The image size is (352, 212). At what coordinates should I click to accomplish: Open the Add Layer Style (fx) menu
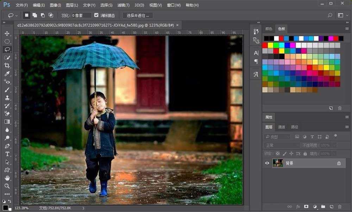pyautogui.click(x=298, y=207)
